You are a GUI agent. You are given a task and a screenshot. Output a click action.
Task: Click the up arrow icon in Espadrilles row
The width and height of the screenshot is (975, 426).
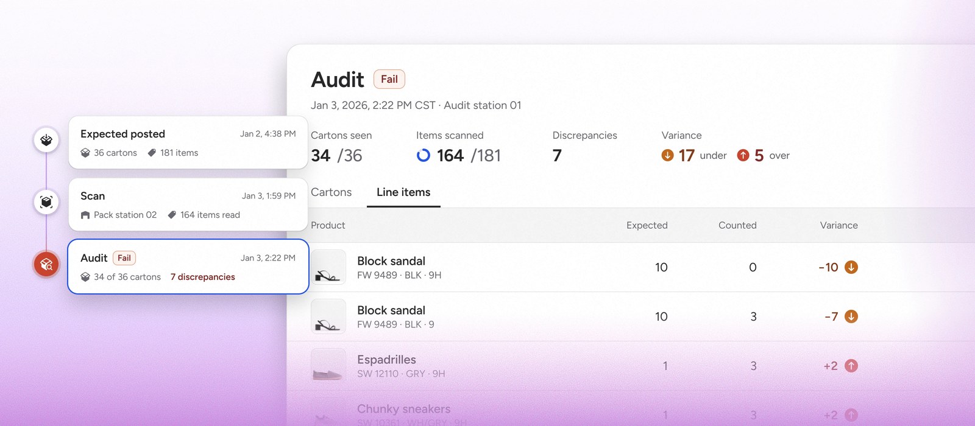(x=851, y=366)
